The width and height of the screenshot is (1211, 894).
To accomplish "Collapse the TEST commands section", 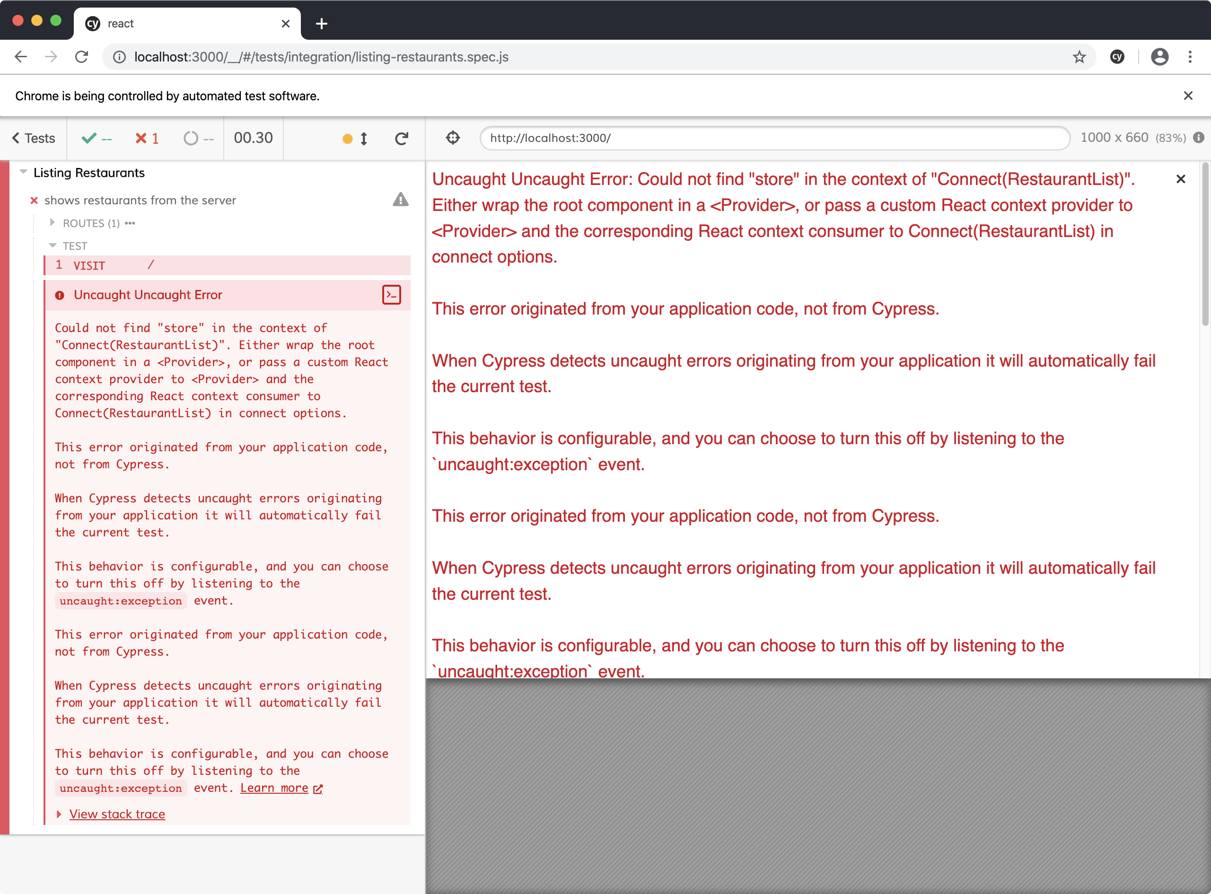I will 53,245.
